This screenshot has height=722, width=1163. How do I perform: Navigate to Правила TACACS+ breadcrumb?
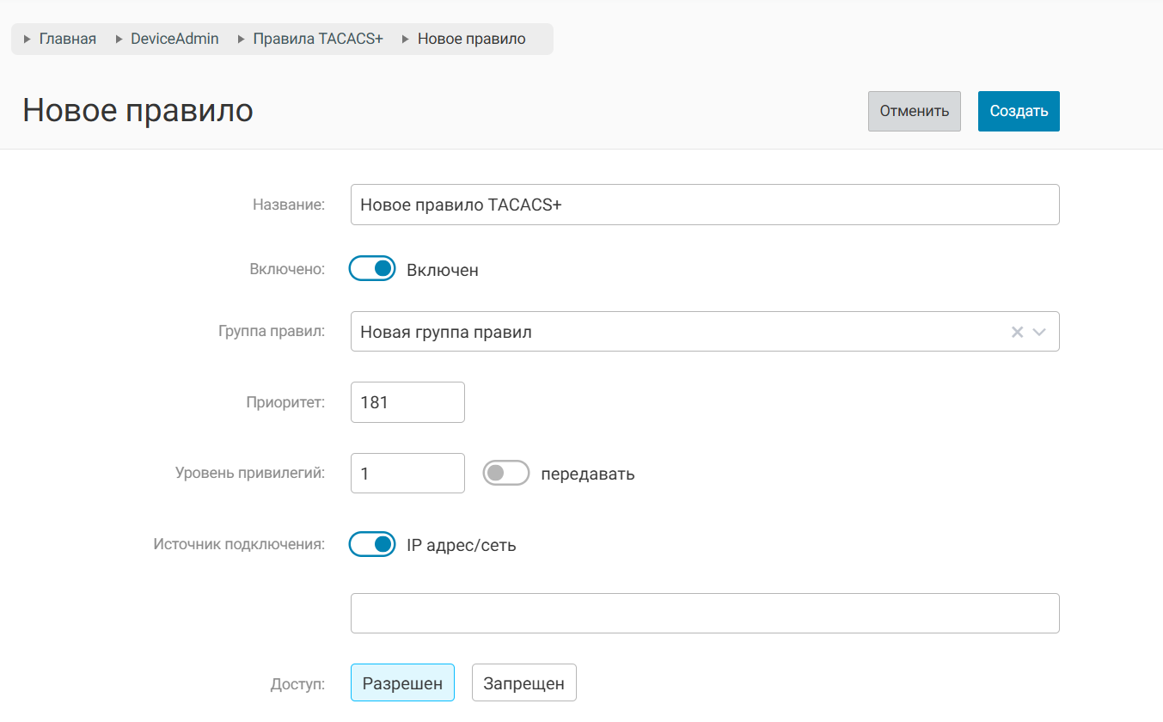317,39
